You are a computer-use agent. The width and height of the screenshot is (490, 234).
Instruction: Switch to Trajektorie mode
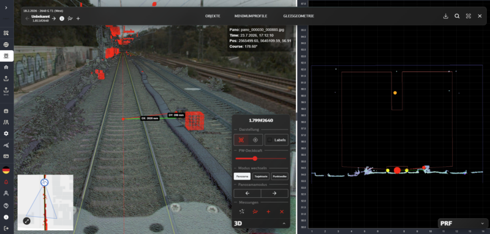[x=261, y=177]
